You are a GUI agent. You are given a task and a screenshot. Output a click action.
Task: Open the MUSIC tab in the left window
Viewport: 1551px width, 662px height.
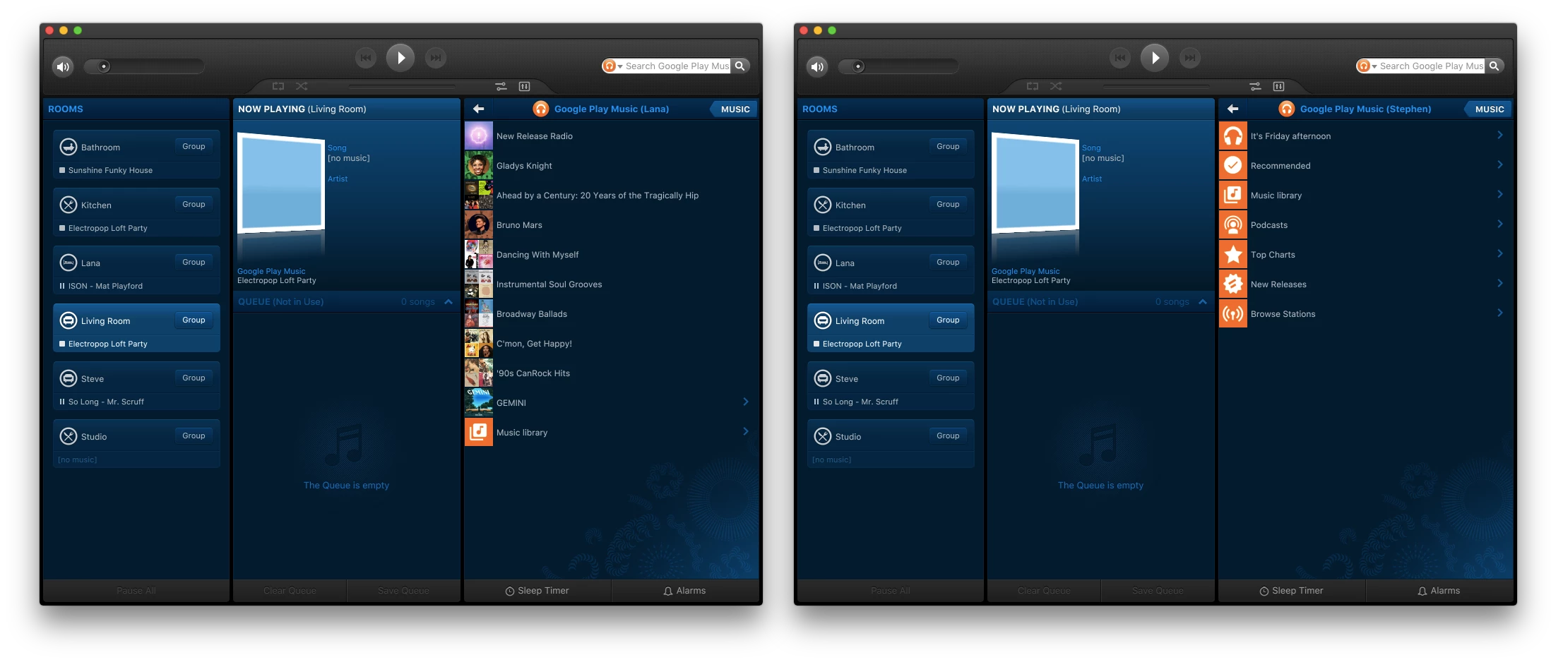735,109
